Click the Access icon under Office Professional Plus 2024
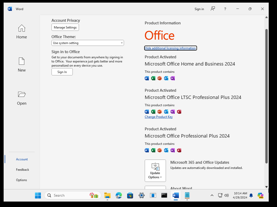 pyautogui.click(x=179, y=150)
